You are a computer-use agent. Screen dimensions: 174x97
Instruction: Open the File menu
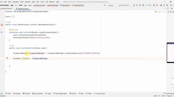[1, 2]
